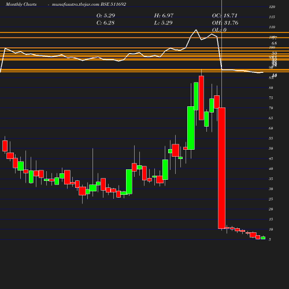Click the 115 price axis label
Image resolution: width=289 pixels, height=289 pixels.
pos(272,17)
